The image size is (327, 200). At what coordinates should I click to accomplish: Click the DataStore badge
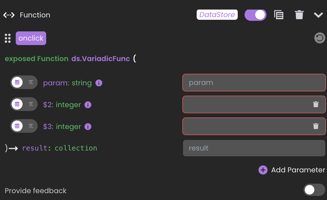(x=217, y=15)
